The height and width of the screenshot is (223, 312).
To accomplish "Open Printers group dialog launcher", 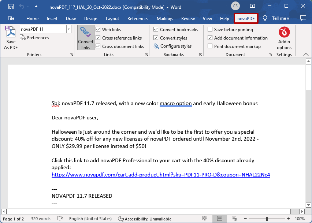I will (71, 55).
